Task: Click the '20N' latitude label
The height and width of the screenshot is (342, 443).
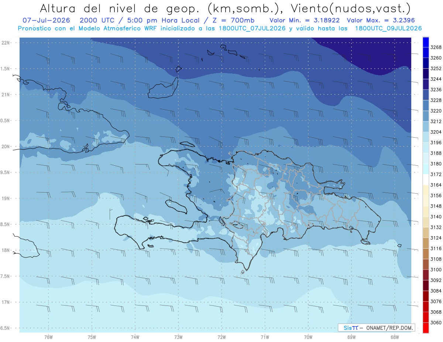Action: pos(6,146)
